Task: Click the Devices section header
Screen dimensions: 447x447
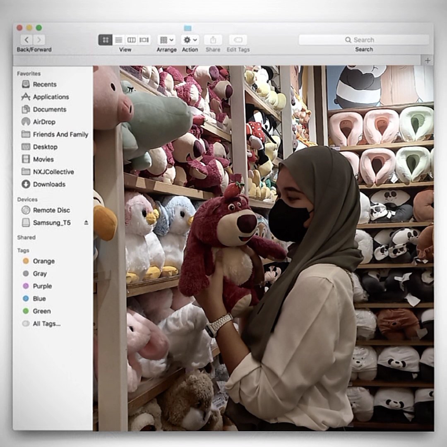Action: [x=27, y=199]
